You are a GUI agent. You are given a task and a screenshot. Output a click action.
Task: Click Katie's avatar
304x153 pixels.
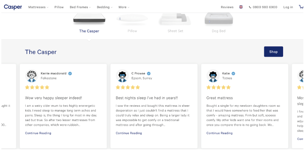tap(213, 76)
